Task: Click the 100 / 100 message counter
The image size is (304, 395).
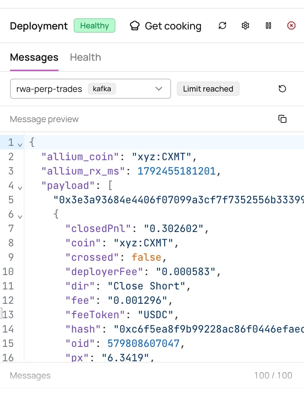Action: pos(273,375)
